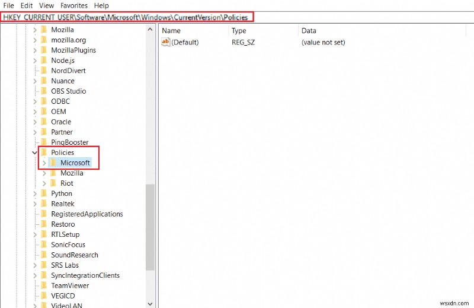Expand the SRS Labs key
Image resolution: width=474 pixels, height=308 pixels.
pos(35,266)
